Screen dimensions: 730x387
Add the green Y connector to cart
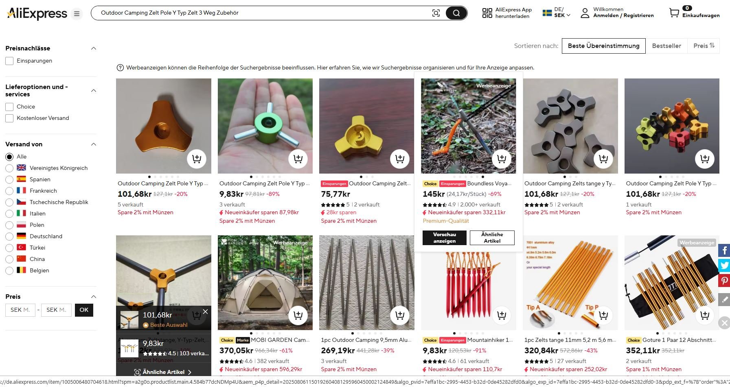(x=298, y=159)
